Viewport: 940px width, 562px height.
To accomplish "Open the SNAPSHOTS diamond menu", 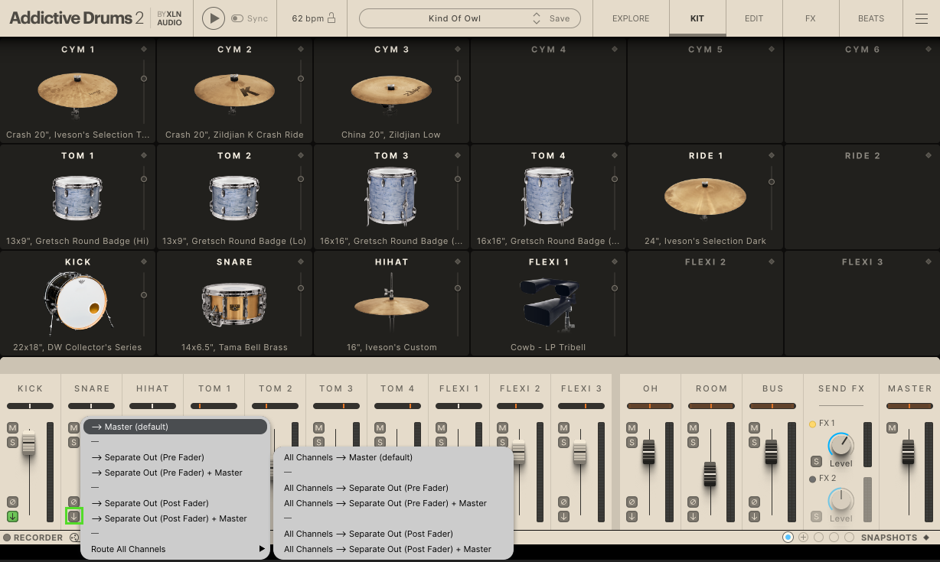I will (x=926, y=538).
